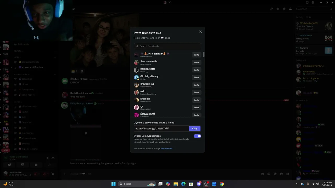The image size is (335, 188).
Task: Invite Girlfishyy2funnyx to ISO
Action: pos(197,78)
